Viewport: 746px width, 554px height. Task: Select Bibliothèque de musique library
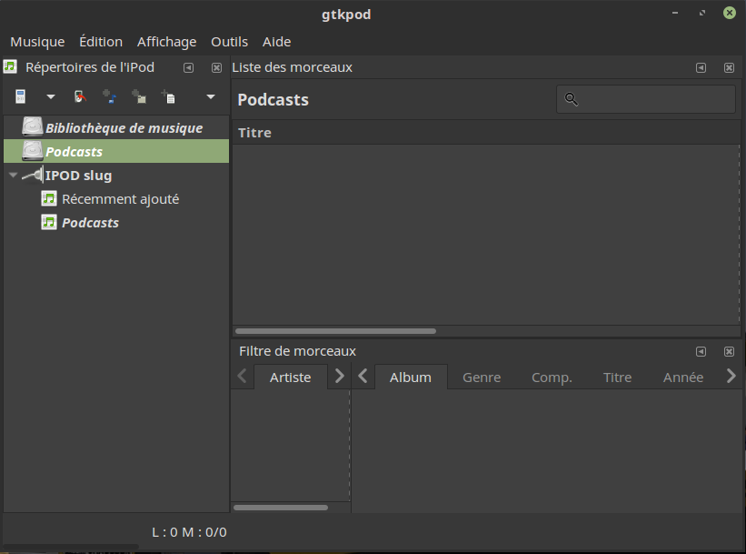[124, 128]
